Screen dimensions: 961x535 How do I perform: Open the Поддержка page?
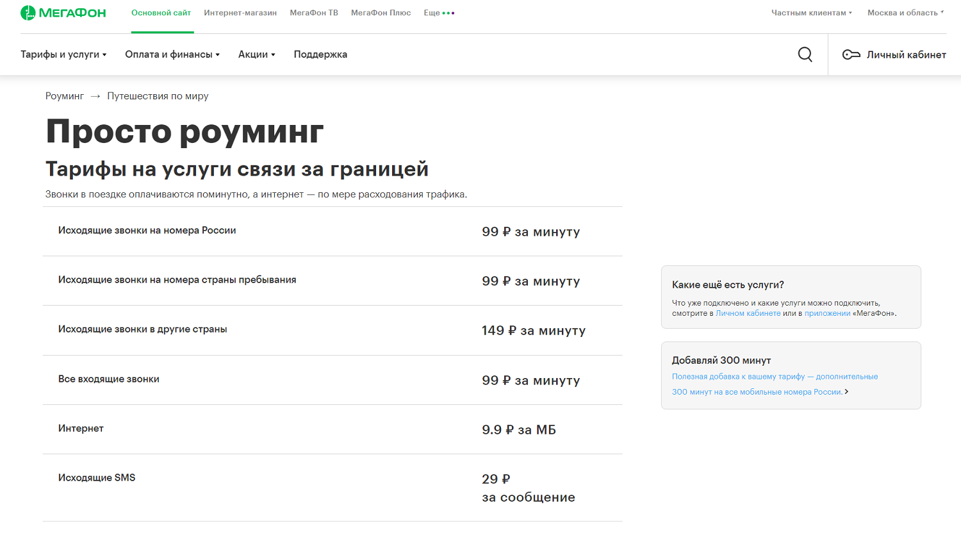[x=320, y=54]
